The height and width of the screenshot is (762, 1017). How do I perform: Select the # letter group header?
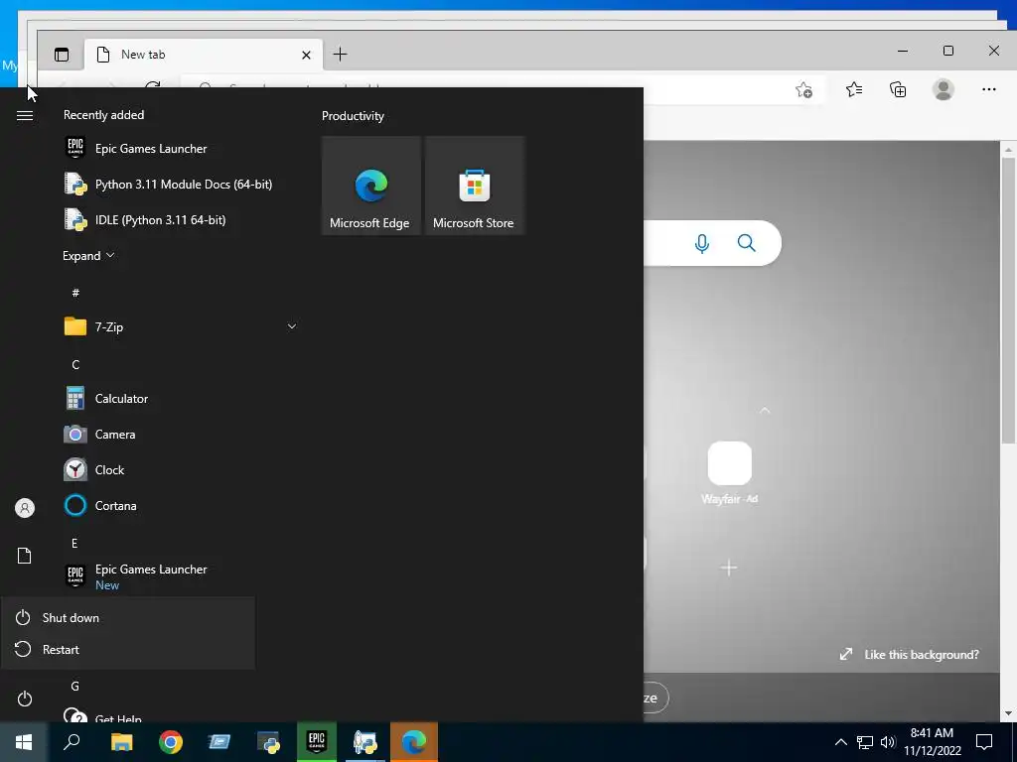click(x=75, y=293)
